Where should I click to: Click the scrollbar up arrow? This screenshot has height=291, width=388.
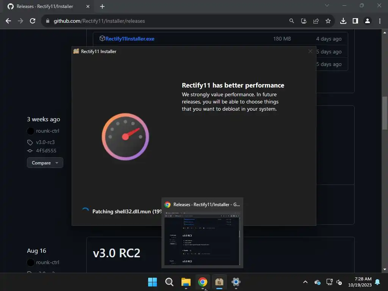[x=385, y=33]
